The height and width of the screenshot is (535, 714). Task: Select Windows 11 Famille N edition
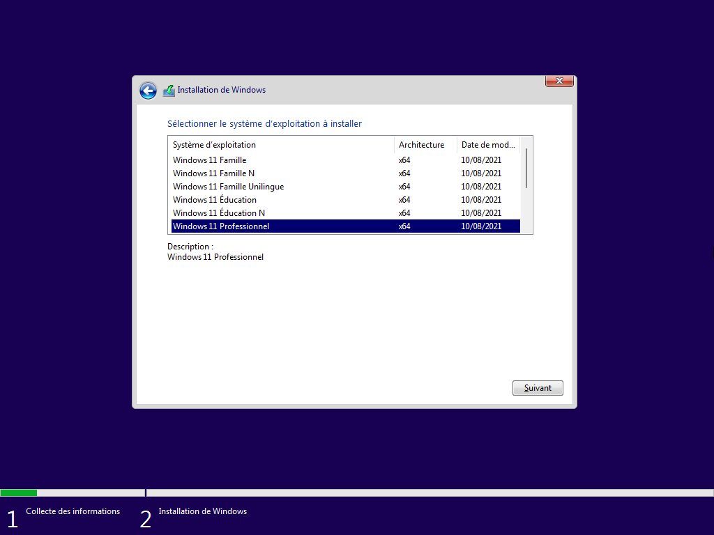pyautogui.click(x=346, y=173)
